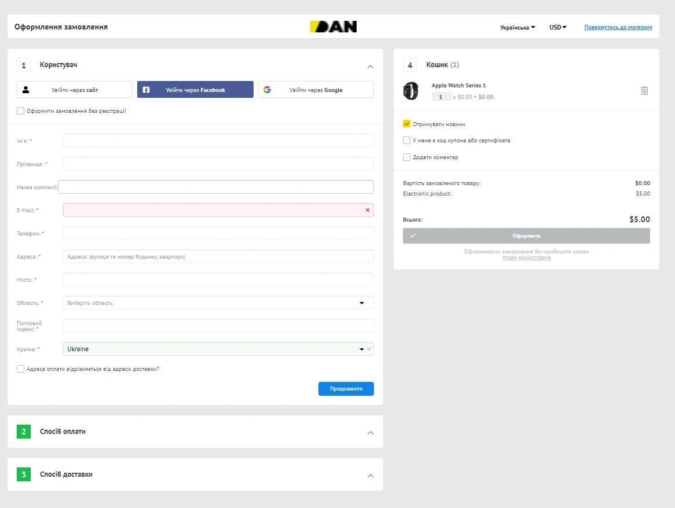This screenshot has height=508, width=675.
Task: Click the red X in E-Mail field
Action: point(368,210)
